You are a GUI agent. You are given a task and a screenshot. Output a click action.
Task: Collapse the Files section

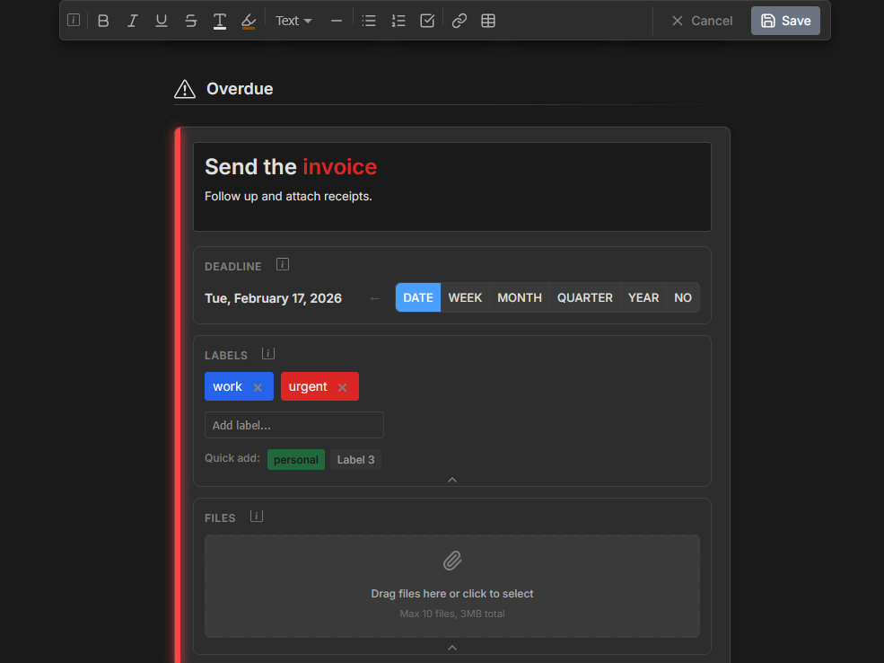pyautogui.click(x=451, y=645)
